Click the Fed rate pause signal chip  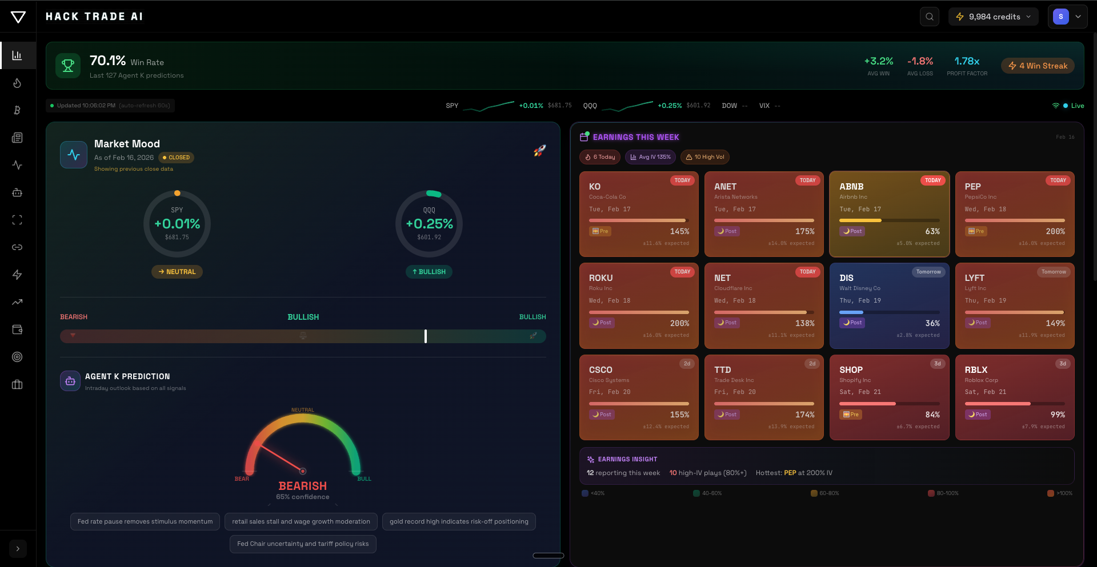(145, 521)
